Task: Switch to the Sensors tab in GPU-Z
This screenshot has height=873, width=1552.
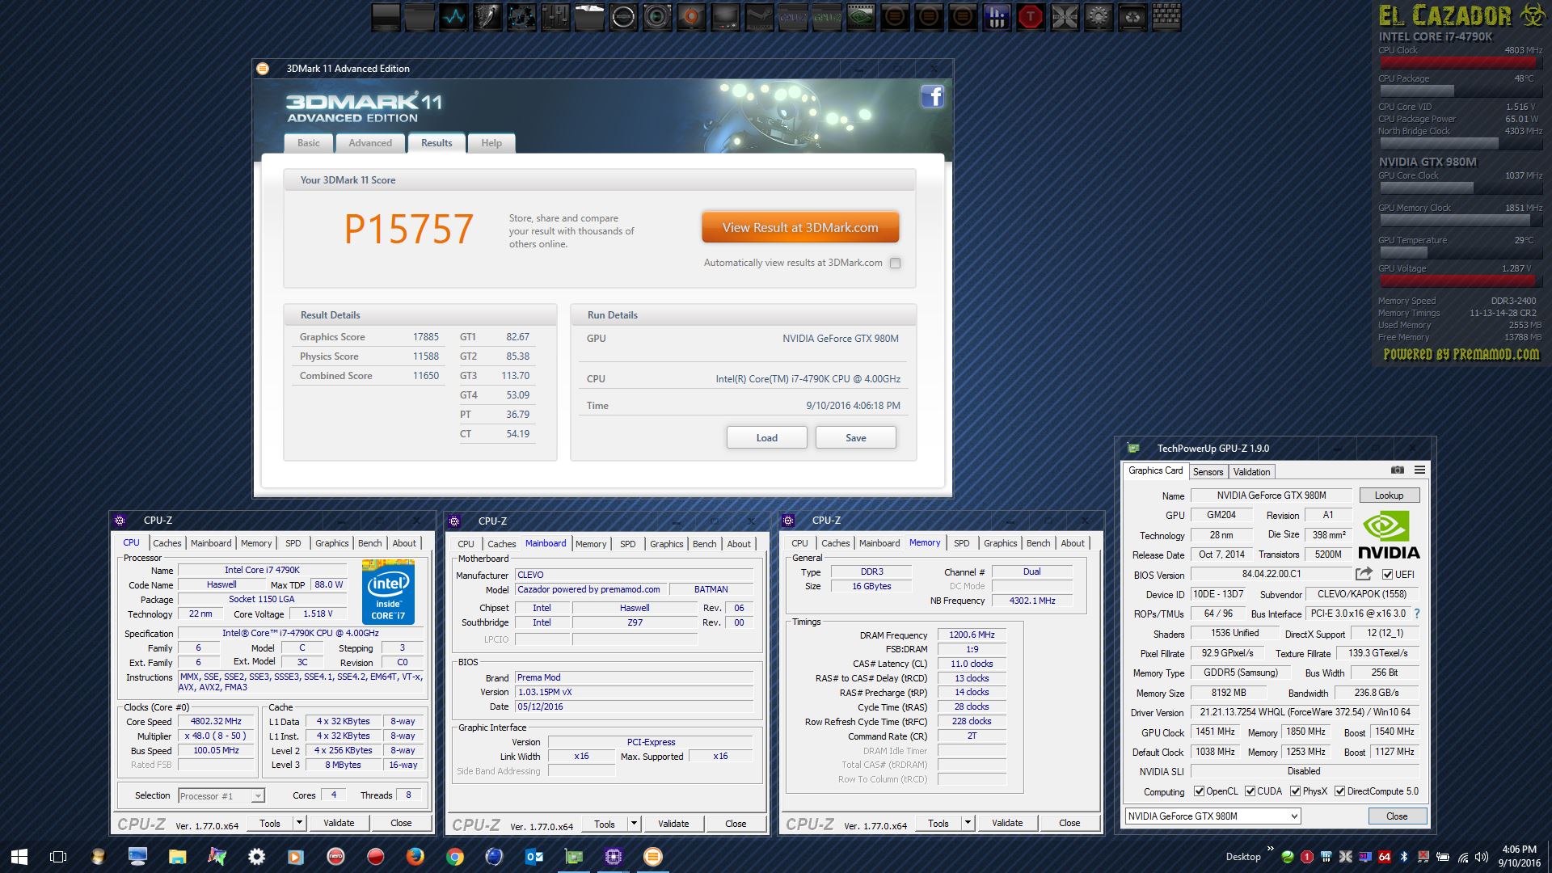Action: pos(1208,472)
